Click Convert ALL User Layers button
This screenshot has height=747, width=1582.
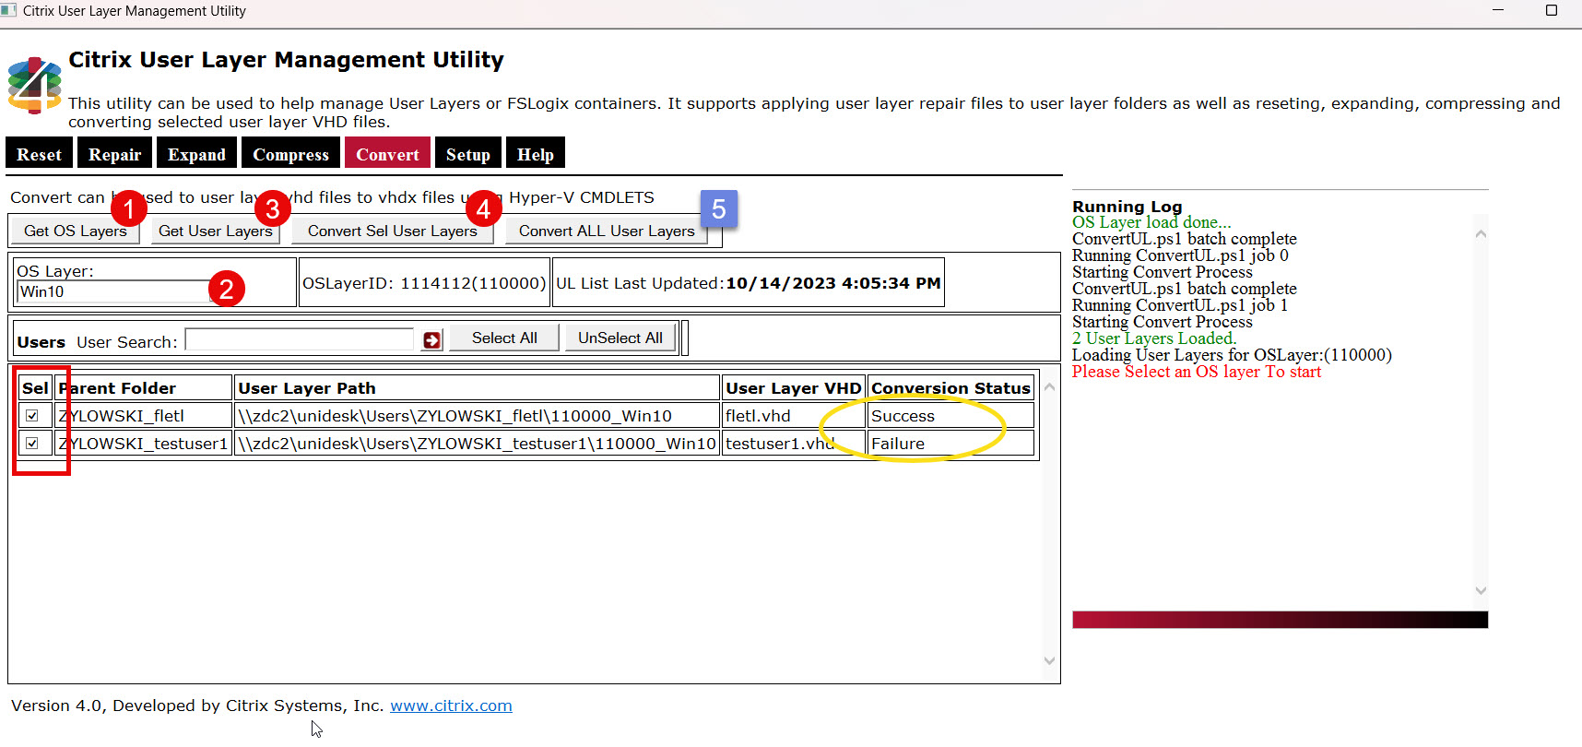click(606, 231)
